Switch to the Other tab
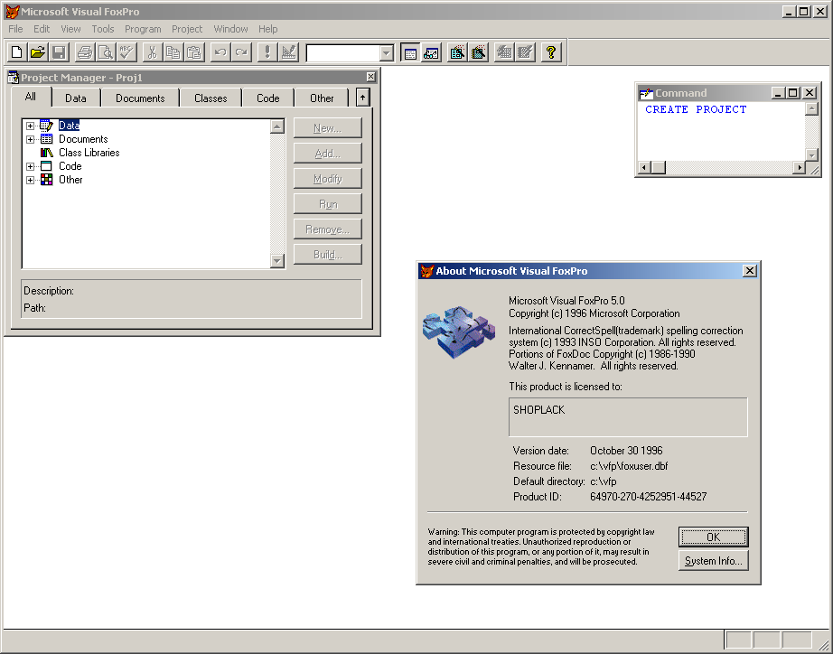Viewport: 833px width, 654px height. pos(322,98)
